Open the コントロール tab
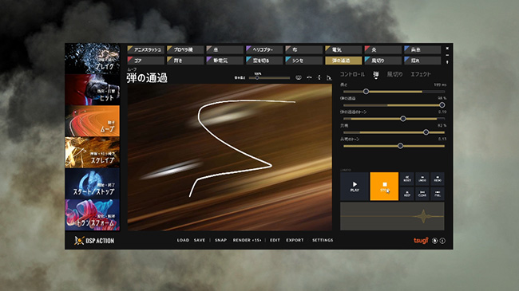The width and height of the screenshot is (519, 291). (352, 74)
